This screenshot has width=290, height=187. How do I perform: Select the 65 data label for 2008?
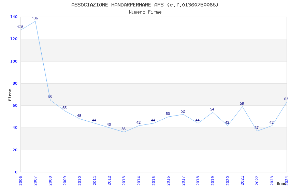click(x=50, y=97)
